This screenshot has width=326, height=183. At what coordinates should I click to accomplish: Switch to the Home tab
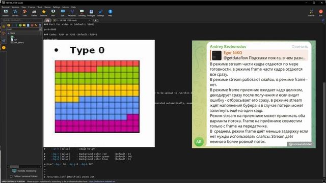[47, 20]
